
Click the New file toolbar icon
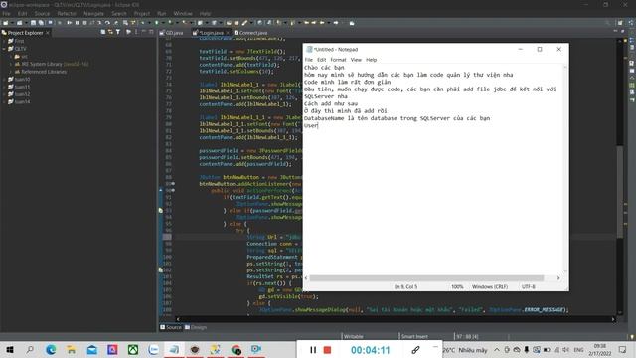(6, 23)
